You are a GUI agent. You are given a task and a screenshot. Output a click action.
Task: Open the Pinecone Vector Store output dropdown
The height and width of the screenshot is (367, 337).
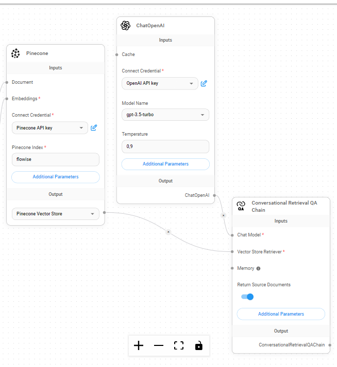pos(56,214)
